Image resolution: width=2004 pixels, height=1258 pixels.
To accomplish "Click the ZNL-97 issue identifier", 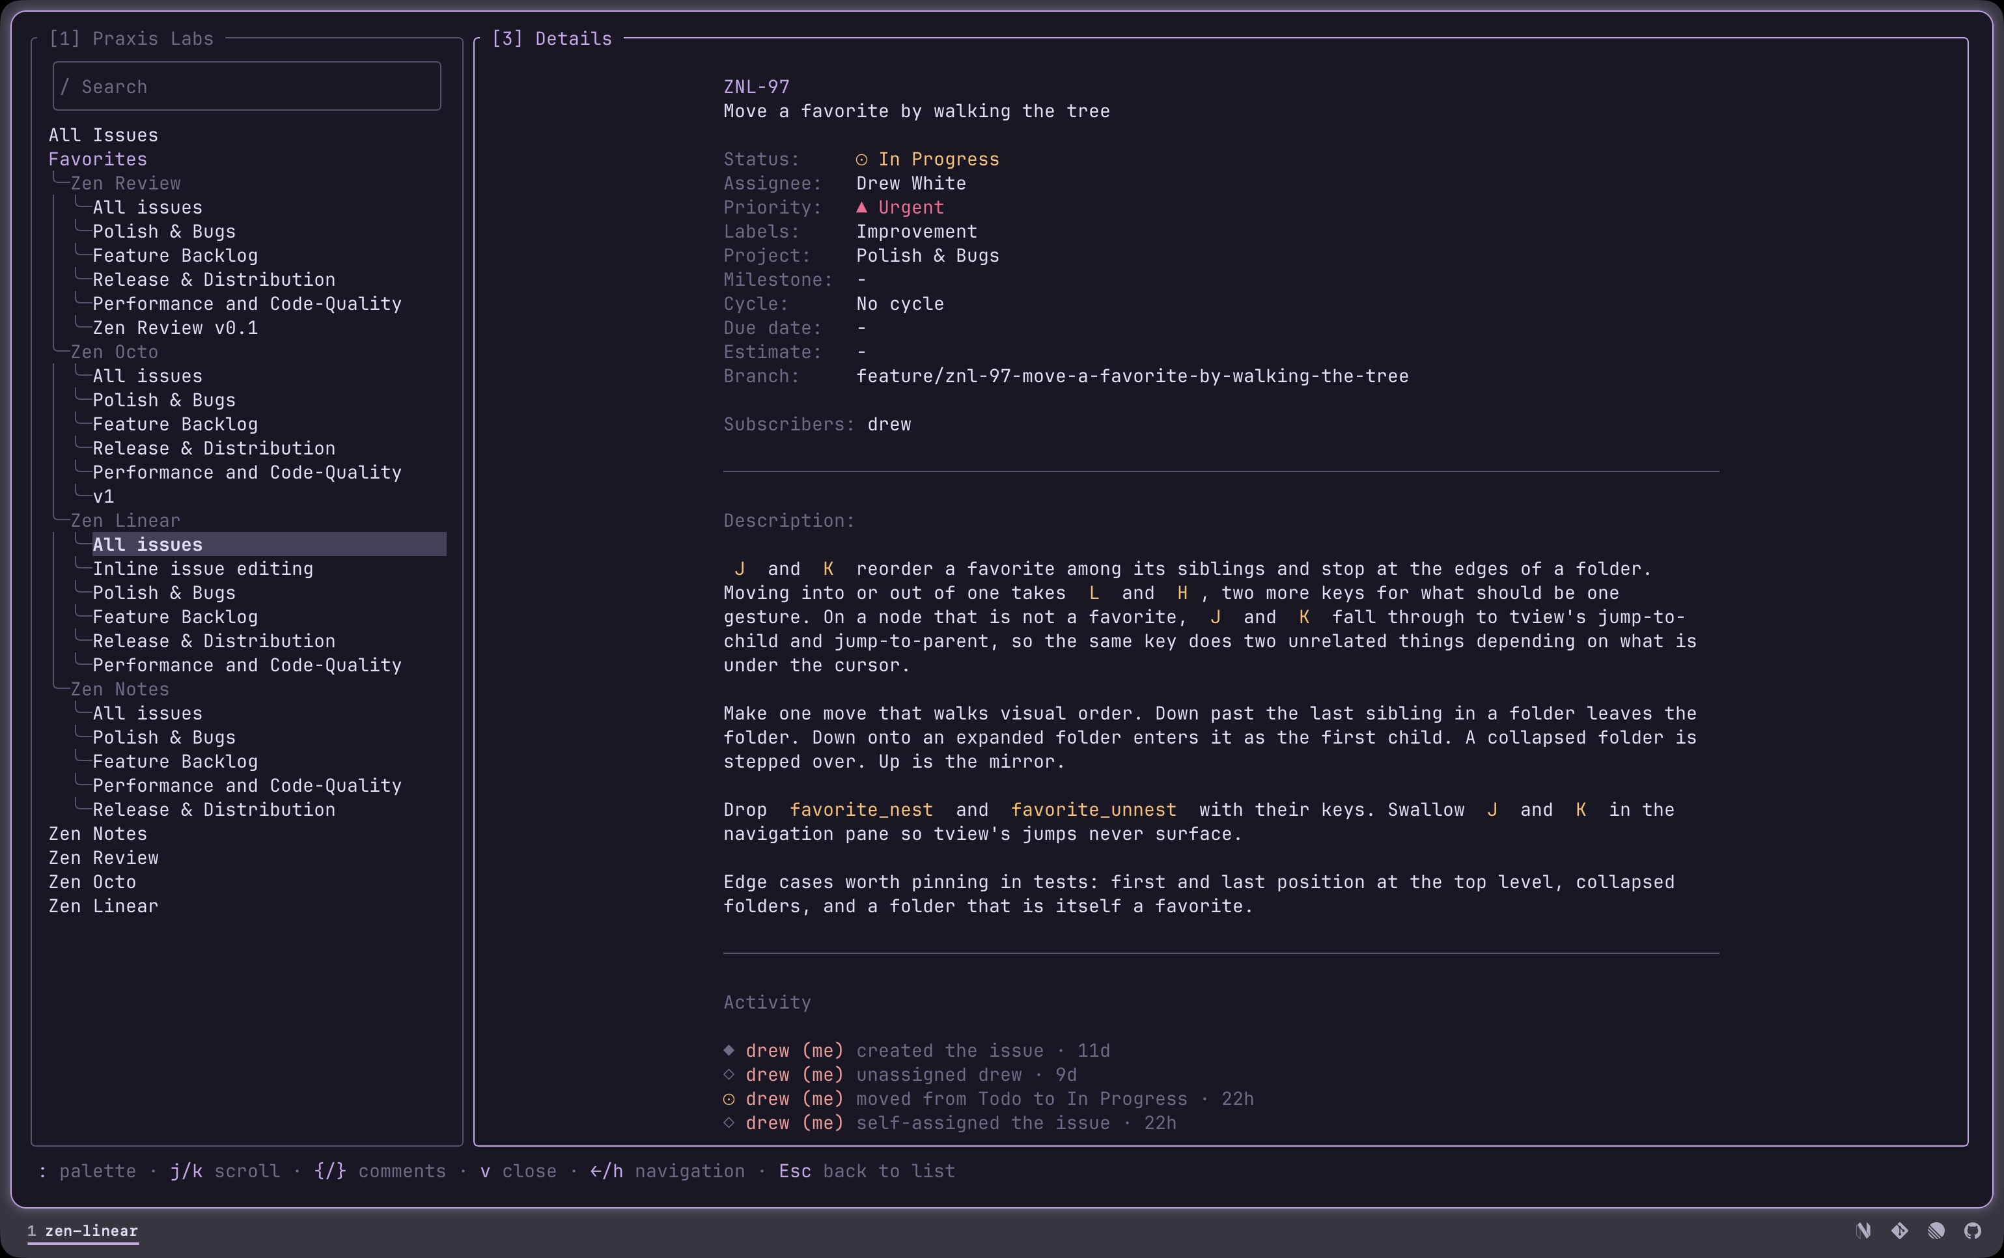I will point(756,87).
